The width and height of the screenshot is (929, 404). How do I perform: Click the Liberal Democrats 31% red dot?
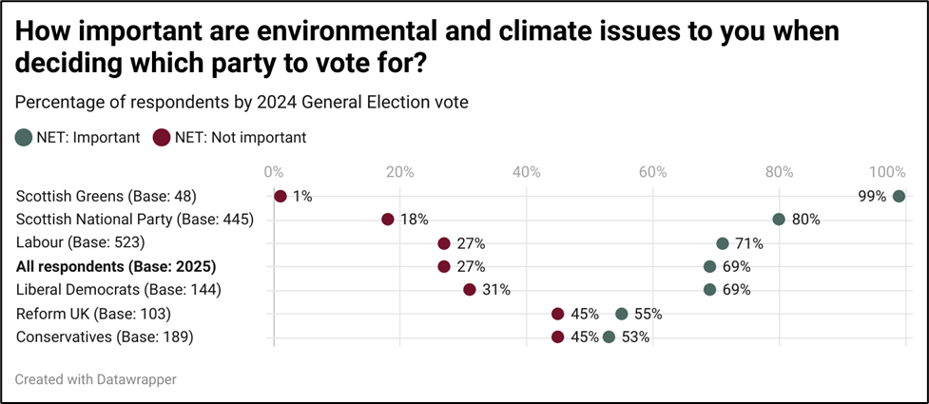(470, 290)
